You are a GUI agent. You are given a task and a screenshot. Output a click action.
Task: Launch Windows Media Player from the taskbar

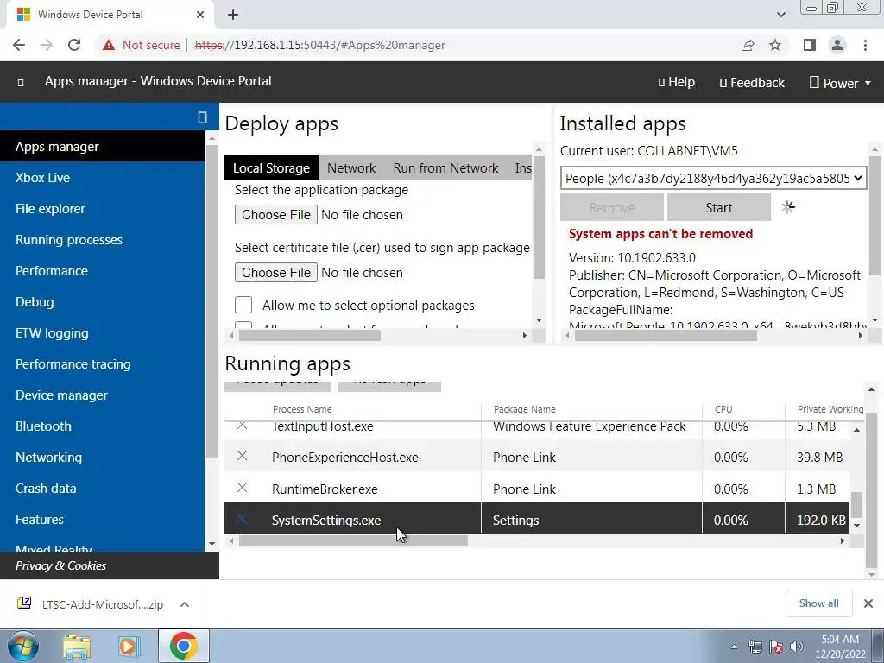pyautogui.click(x=129, y=646)
